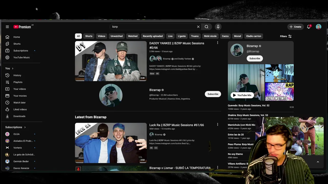This screenshot has width=328, height=184.
Task: Select the Eladio carrion filter chip
Action: (254, 36)
